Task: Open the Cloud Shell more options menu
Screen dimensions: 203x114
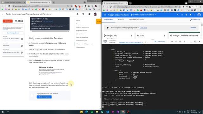Action: coord(185,41)
